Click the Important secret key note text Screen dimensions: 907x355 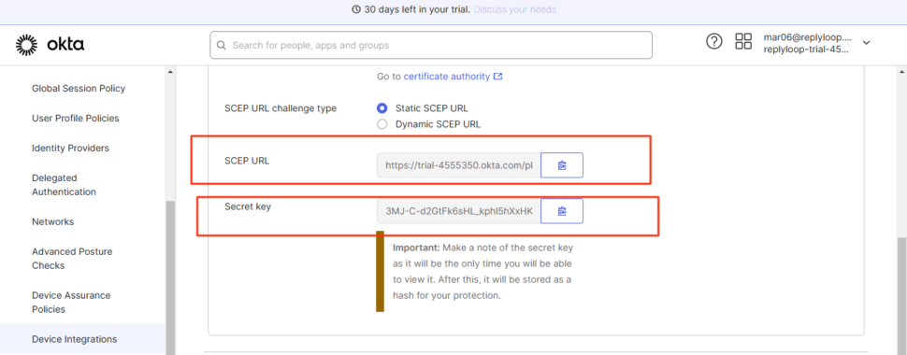(483, 272)
